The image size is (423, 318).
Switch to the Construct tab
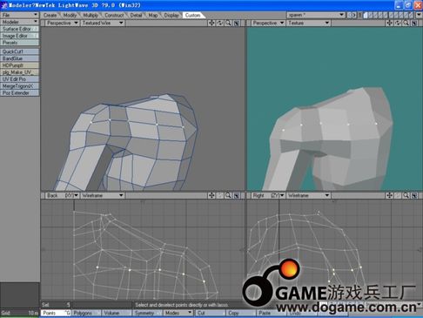pyautogui.click(x=114, y=15)
